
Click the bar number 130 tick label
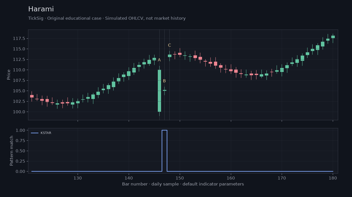(x=78, y=178)
